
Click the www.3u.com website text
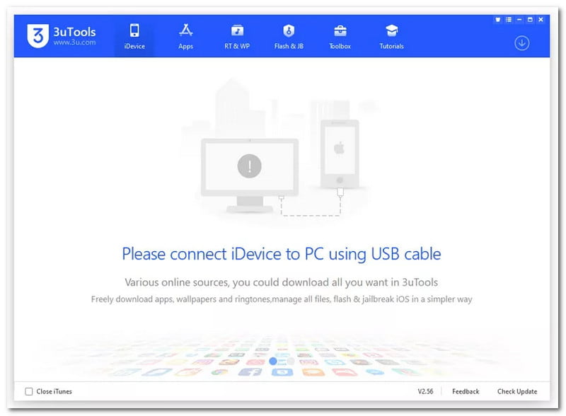(x=74, y=42)
